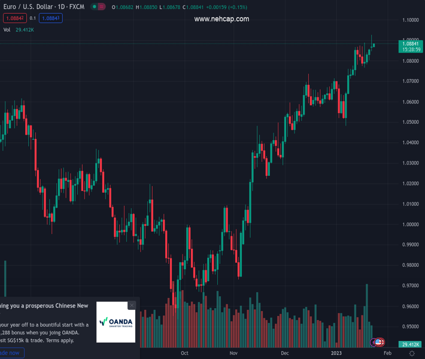Image resolution: width=425 pixels, height=359 pixels.
Task: Click the red sell price 1.08842 button
Action: click(15, 19)
